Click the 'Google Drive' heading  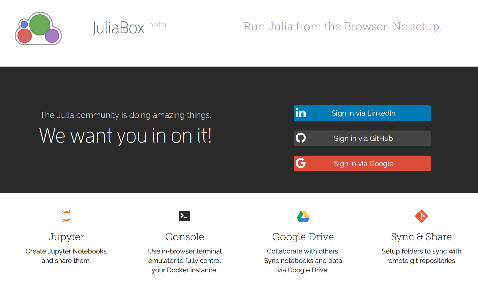tap(303, 237)
